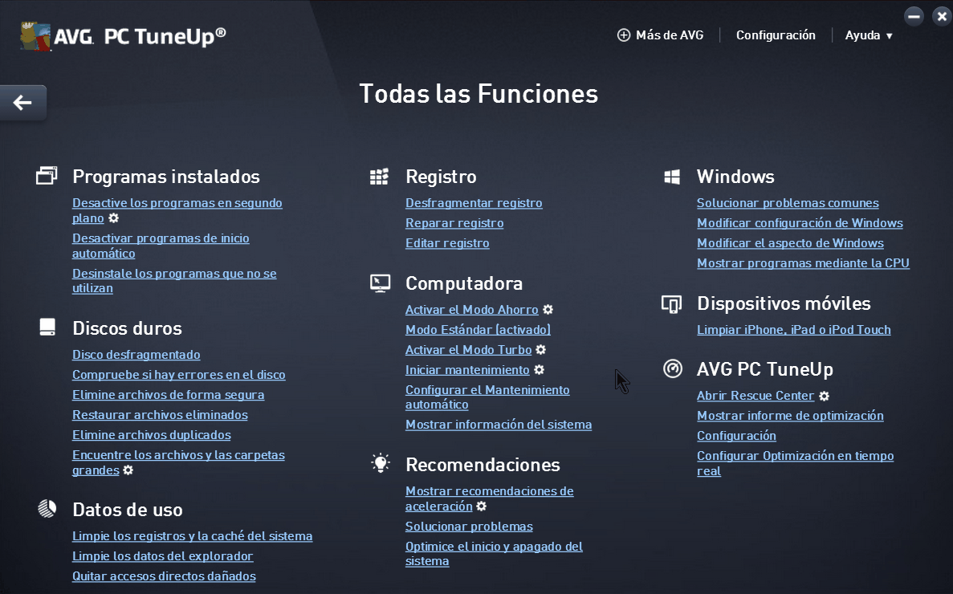Click the Recomendaciones lightbulb icon
Image resolution: width=953 pixels, height=594 pixels.
tap(381, 463)
